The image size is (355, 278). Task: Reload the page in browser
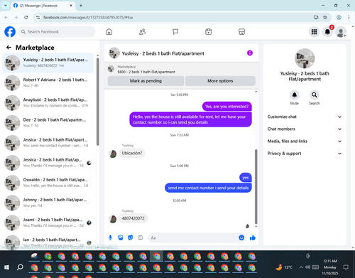(x=26, y=17)
